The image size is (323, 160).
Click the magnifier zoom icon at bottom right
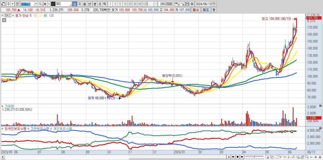coord(307,157)
